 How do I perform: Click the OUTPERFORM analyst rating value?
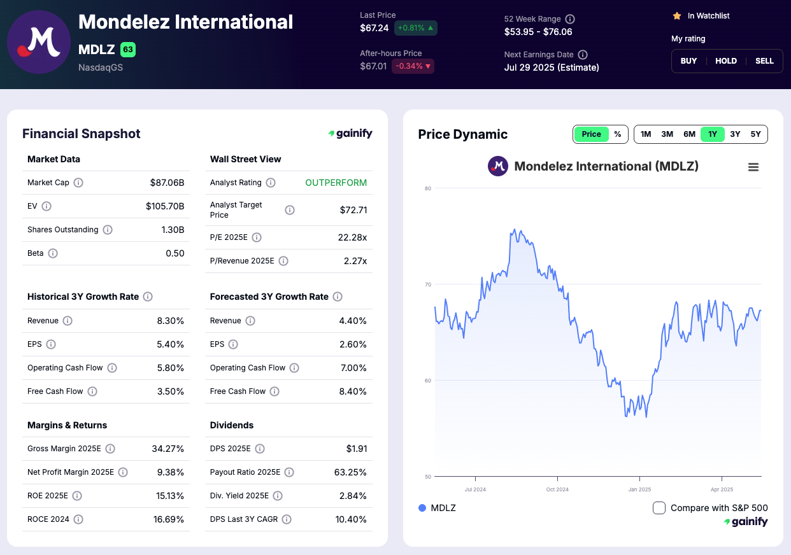336,183
